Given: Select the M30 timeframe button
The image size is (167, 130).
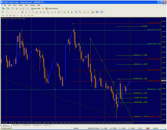Looking at the screenshot, I should [14, 16].
